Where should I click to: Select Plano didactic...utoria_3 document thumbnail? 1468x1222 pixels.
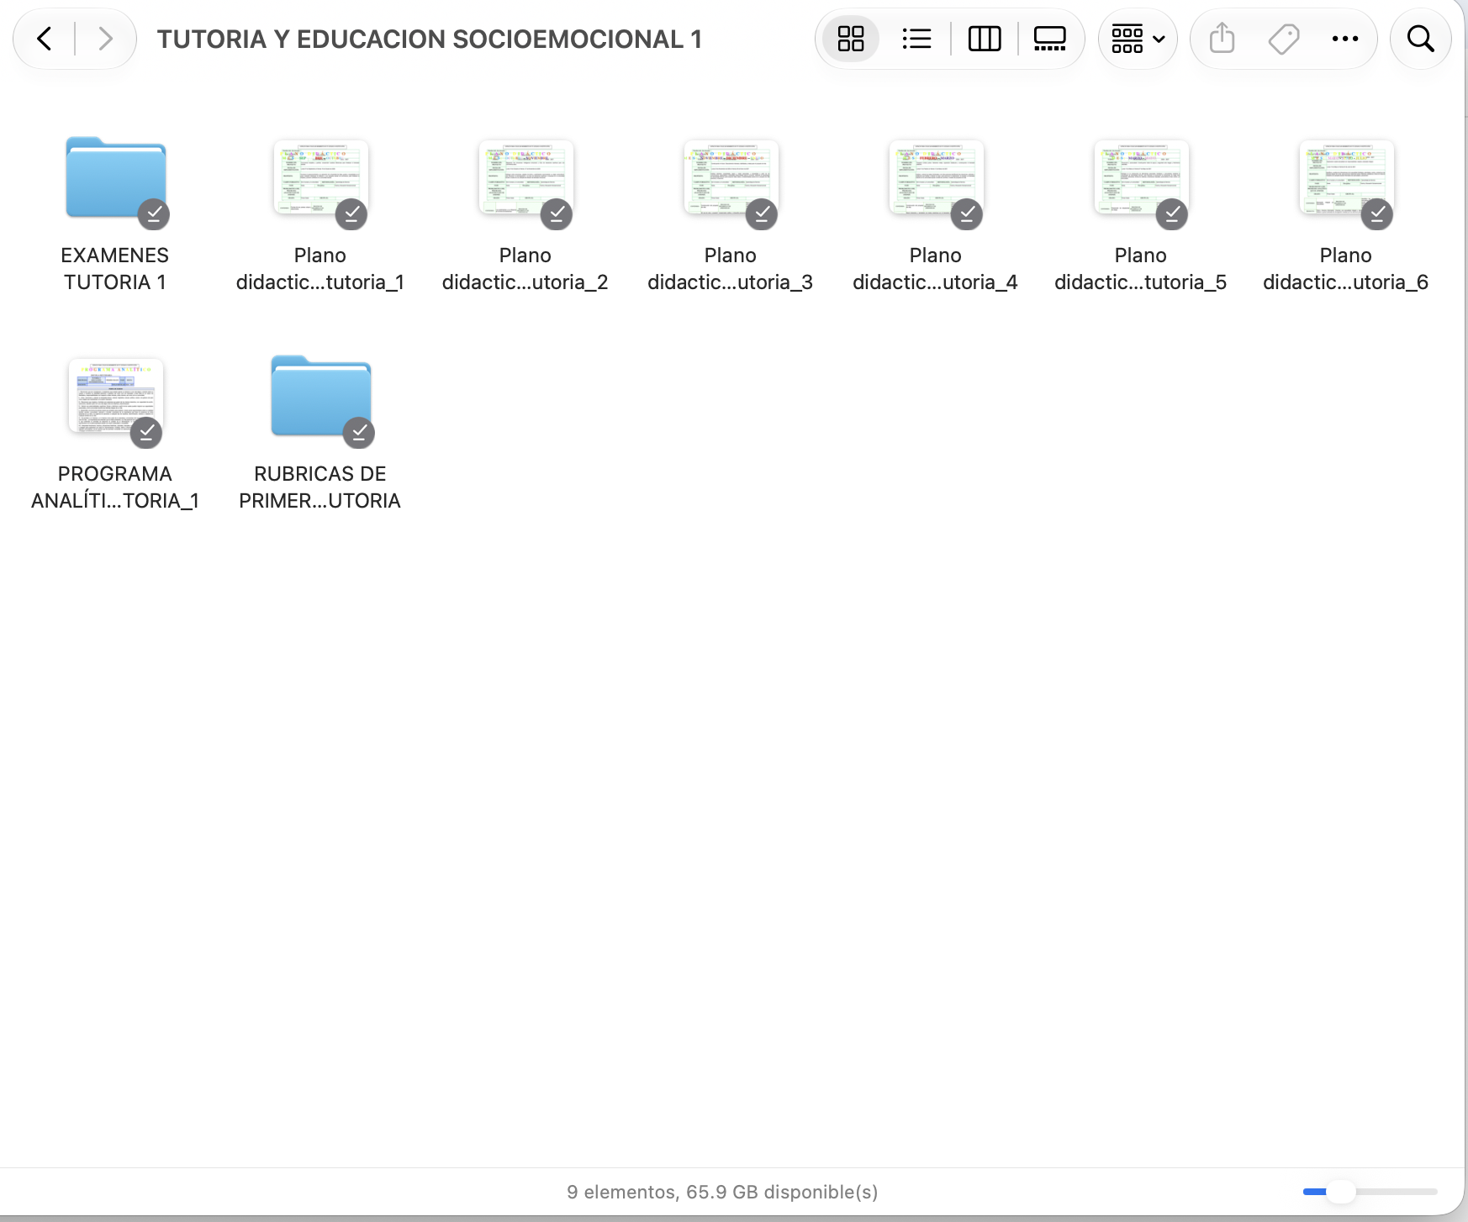[731, 177]
